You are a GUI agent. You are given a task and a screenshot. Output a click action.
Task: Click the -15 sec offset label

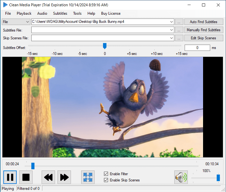click(32, 54)
